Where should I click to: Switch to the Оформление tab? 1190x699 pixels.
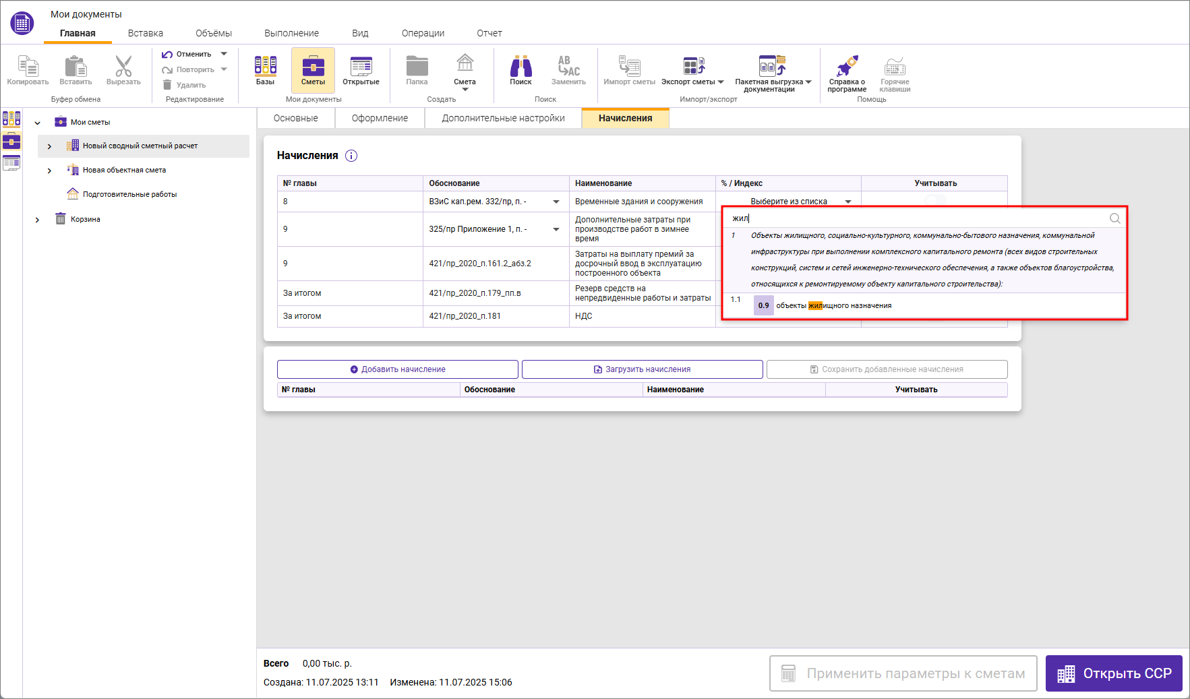380,118
